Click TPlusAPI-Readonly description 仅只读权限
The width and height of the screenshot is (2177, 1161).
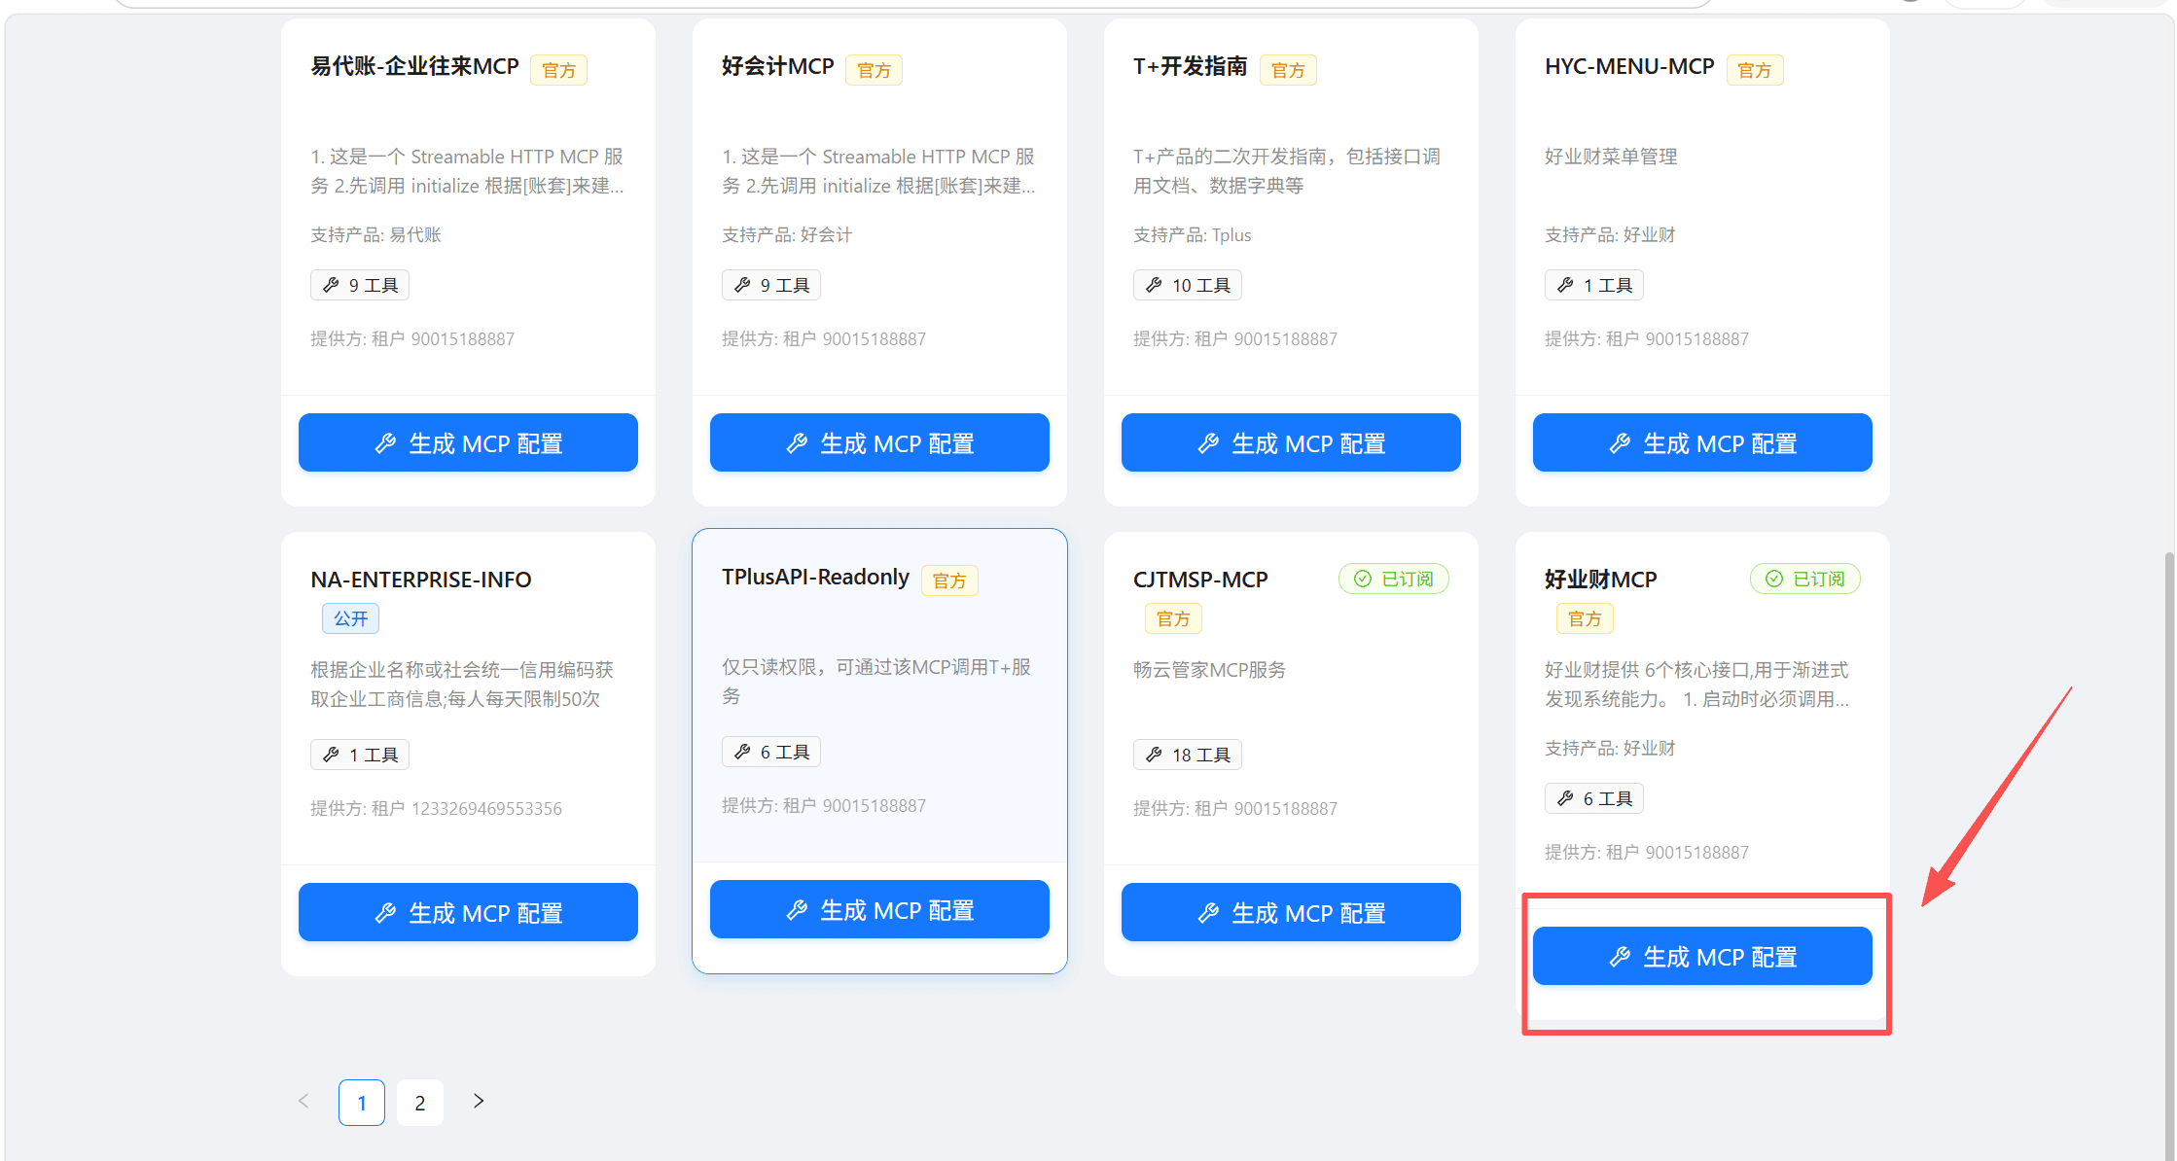point(876,682)
